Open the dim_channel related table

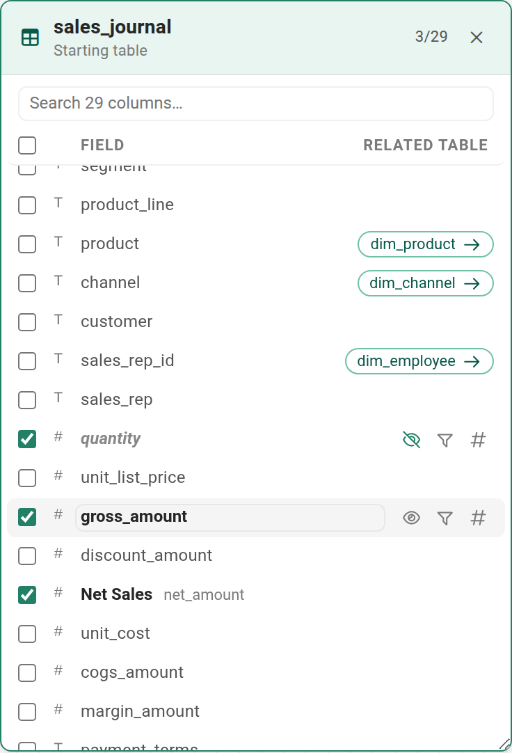click(425, 283)
